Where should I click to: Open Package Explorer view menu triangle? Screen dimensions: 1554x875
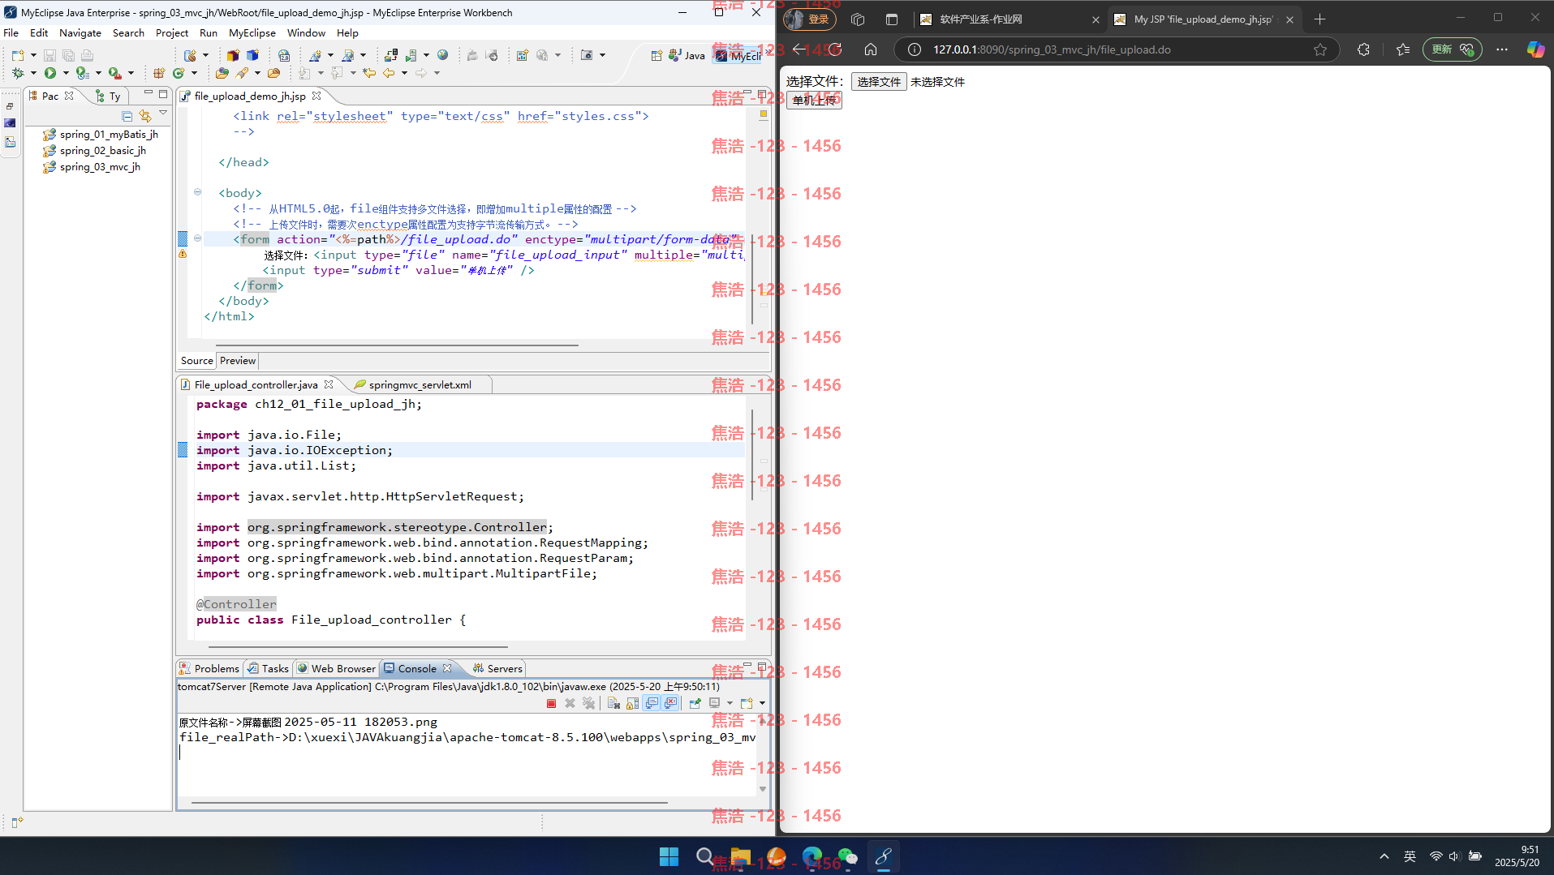tap(163, 114)
